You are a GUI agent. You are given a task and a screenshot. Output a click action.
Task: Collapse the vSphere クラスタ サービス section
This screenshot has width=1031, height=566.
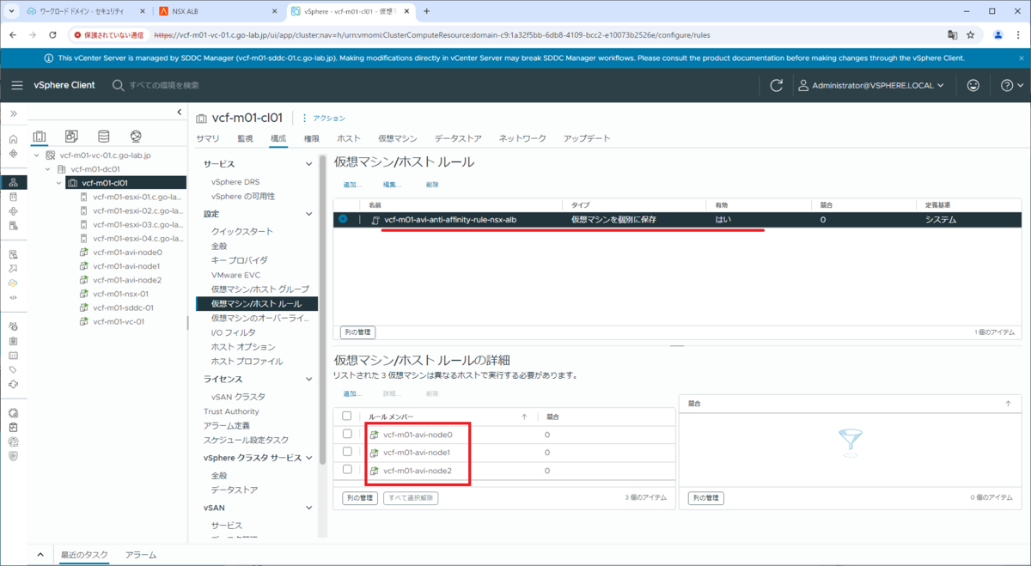coord(309,458)
